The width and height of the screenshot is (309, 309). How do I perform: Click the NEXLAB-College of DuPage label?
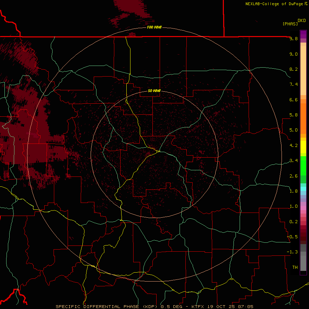coord(274,4)
